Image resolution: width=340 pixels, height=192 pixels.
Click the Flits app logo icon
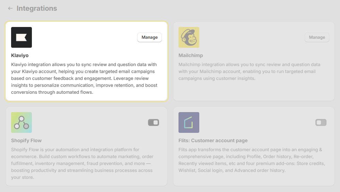(x=189, y=122)
